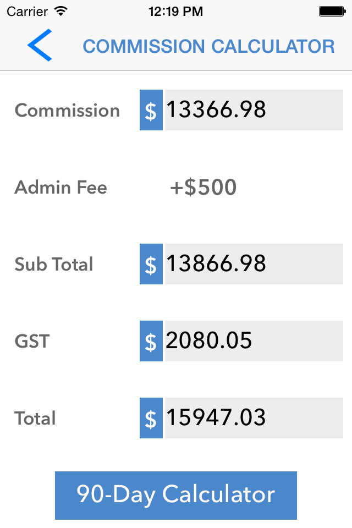Select the Total value field
The width and height of the screenshot is (352, 528).
click(254, 418)
